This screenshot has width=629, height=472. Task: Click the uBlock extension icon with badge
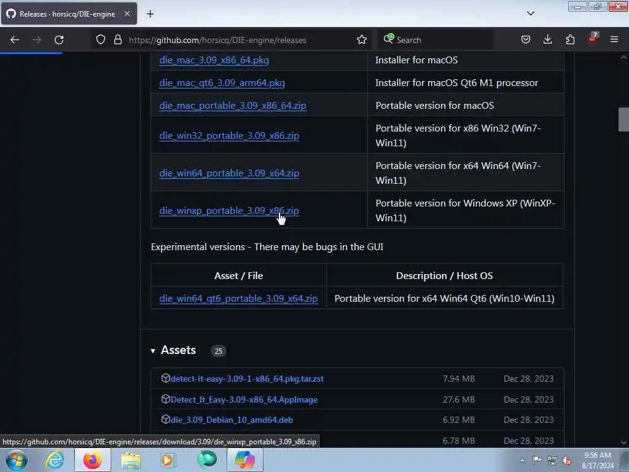pos(593,39)
